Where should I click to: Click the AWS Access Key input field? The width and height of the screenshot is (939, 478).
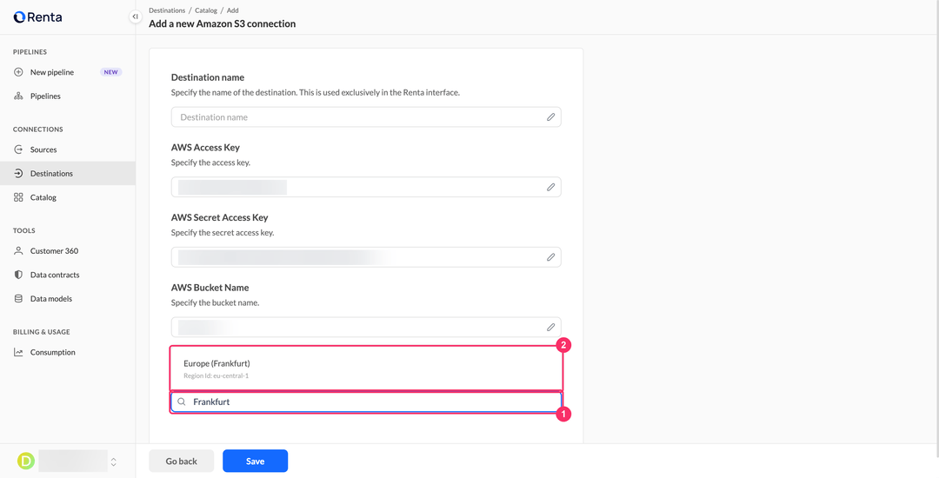click(x=366, y=187)
